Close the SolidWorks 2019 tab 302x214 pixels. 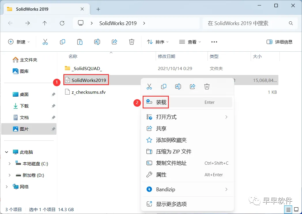coord(82,9)
